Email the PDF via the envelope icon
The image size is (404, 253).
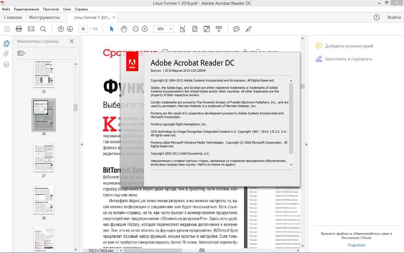[x=31, y=29]
